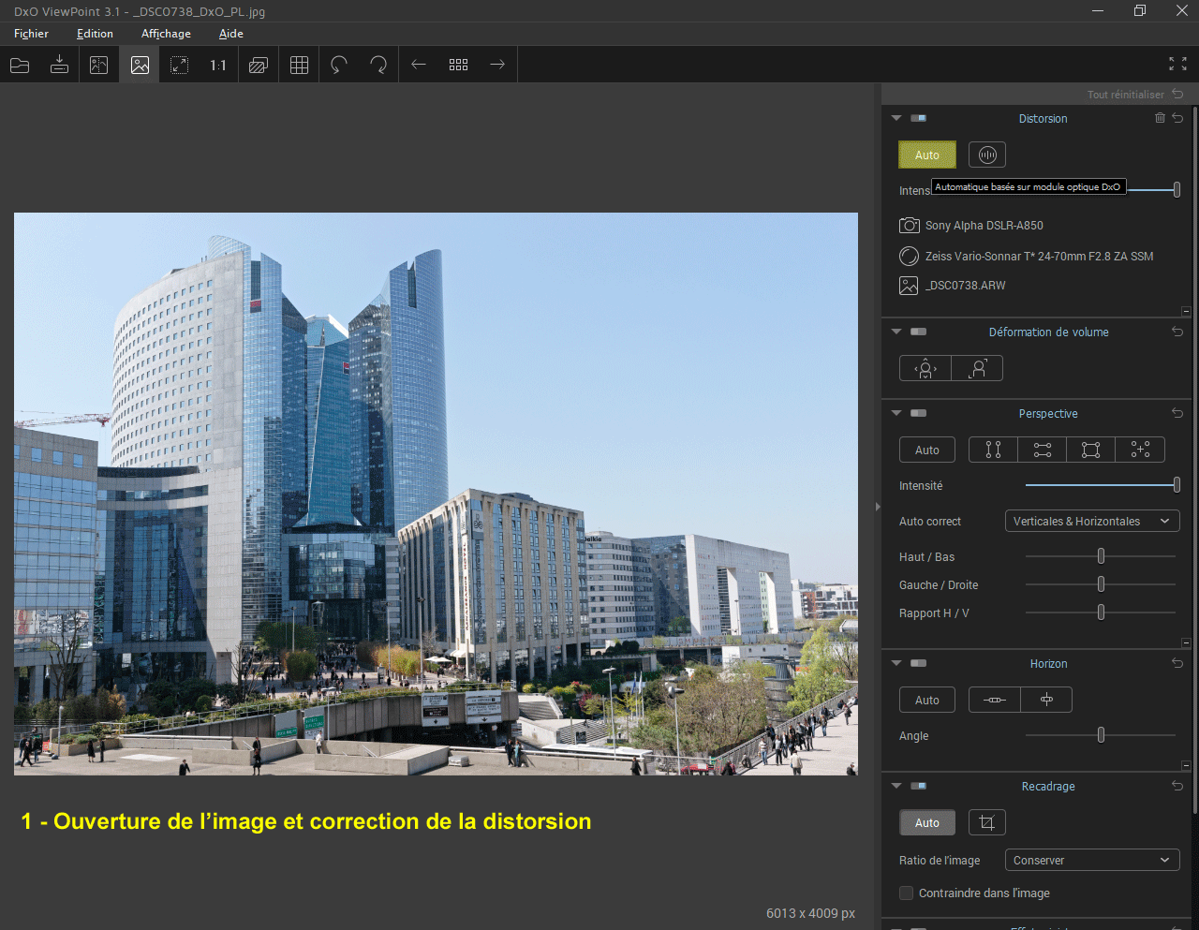The height and width of the screenshot is (930, 1199).
Task: Toggle the Recadrage switch
Action: pyautogui.click(x=919, y=786)
